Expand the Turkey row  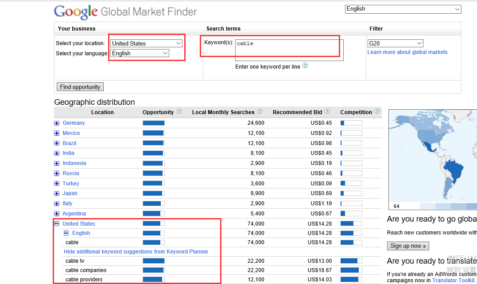tap(57, 184)
